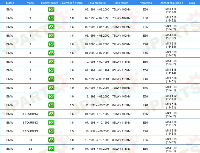The height and width of the screenshot is (153, 200).
Task: Click petrol icon in 04.2000 -> 02.2005 row
Action: click(x=51, y=44)
